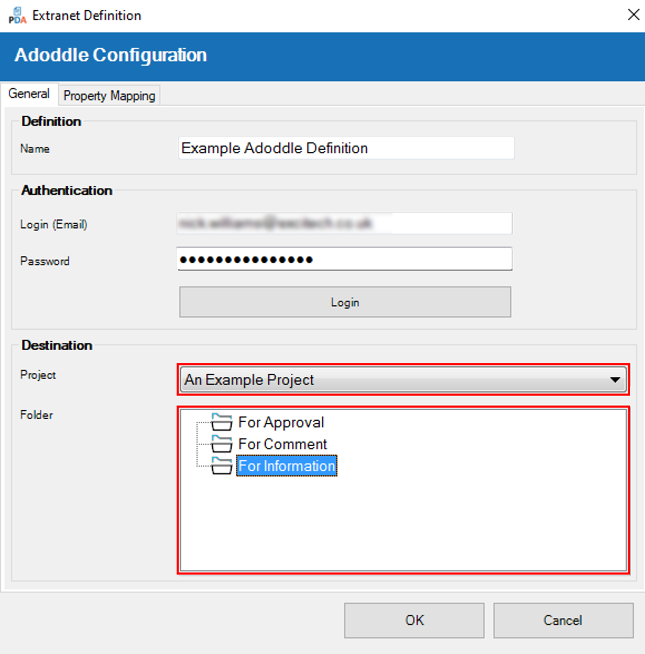Open the Project dropdown arrow

coord(615,380)
